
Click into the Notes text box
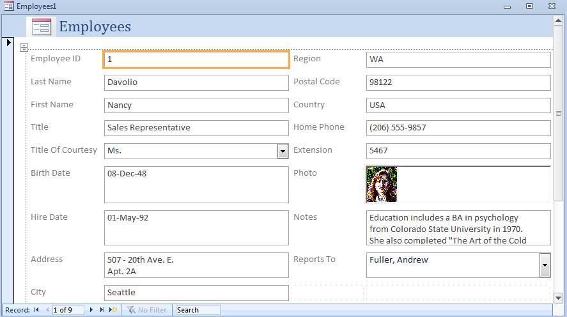pyautogui.click(x=458, y=228)
